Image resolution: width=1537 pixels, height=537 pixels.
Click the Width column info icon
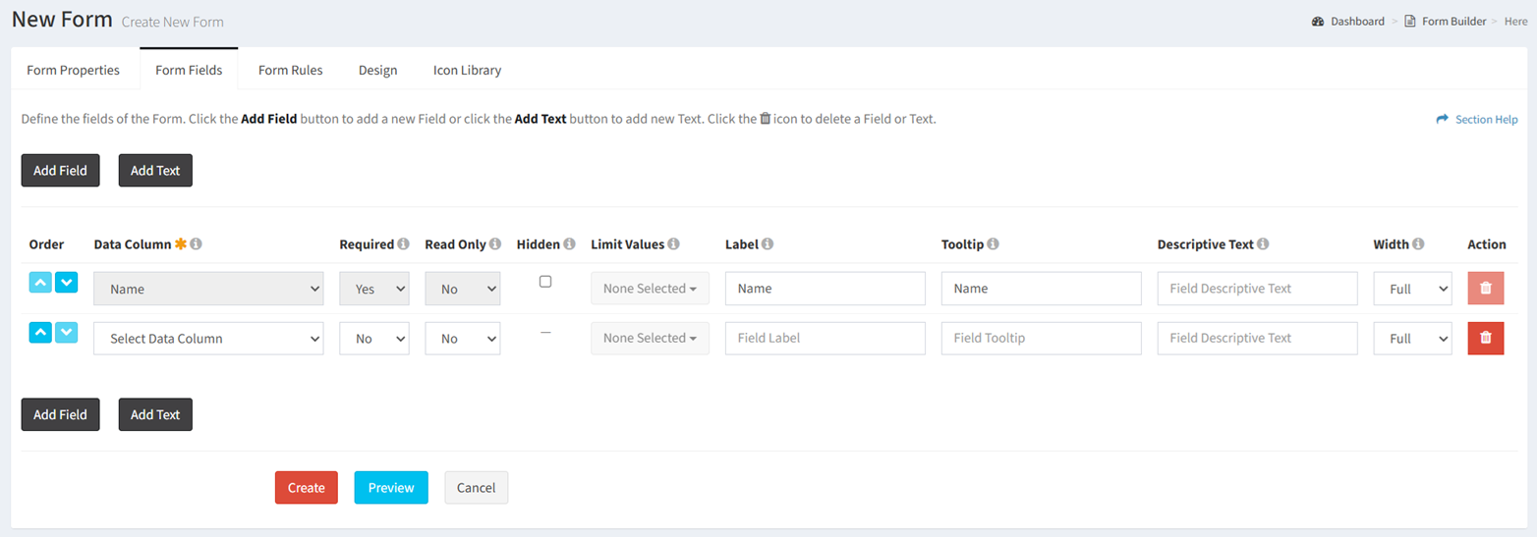coord(1419,244)
